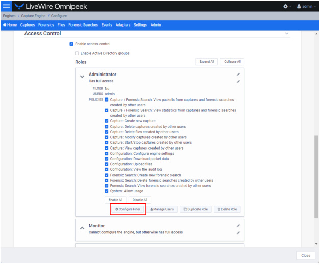Click the Disable All button
This screenshot has height=270, width=320.
pos(140,200)
